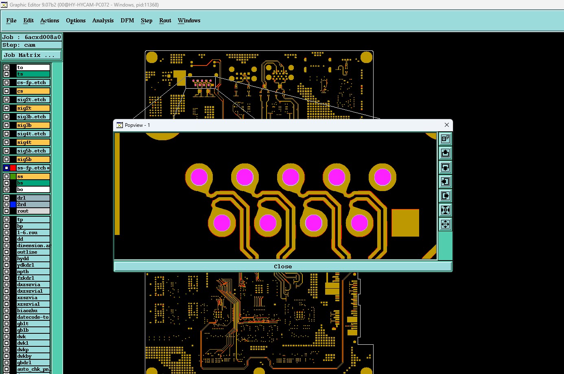Toggle the drl layer checkbox
The width and height of the screenshot is (564, 374).
(x=7, y=198)
